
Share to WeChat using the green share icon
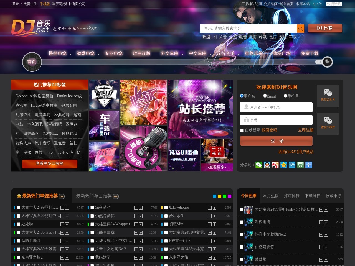259,165
